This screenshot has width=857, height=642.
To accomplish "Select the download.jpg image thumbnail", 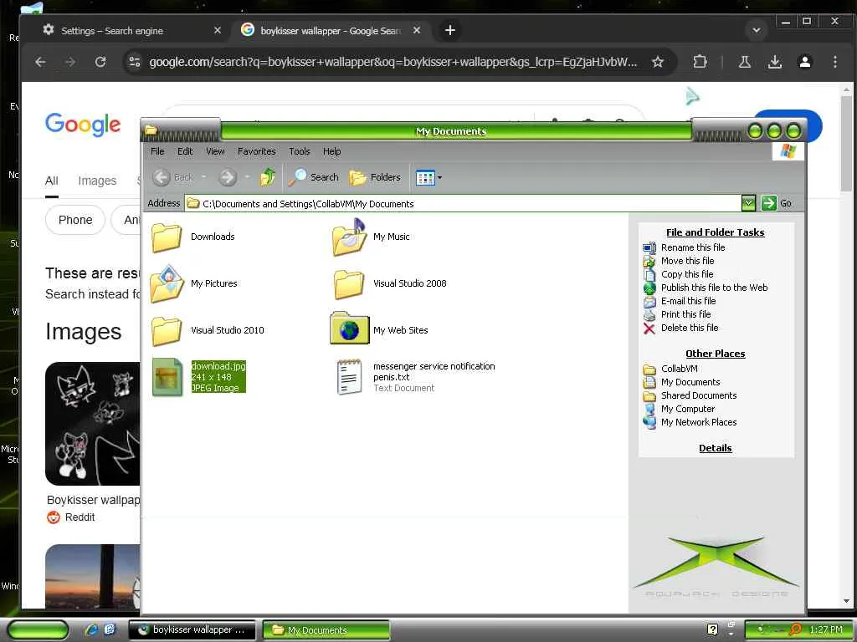I will [167, 377].
